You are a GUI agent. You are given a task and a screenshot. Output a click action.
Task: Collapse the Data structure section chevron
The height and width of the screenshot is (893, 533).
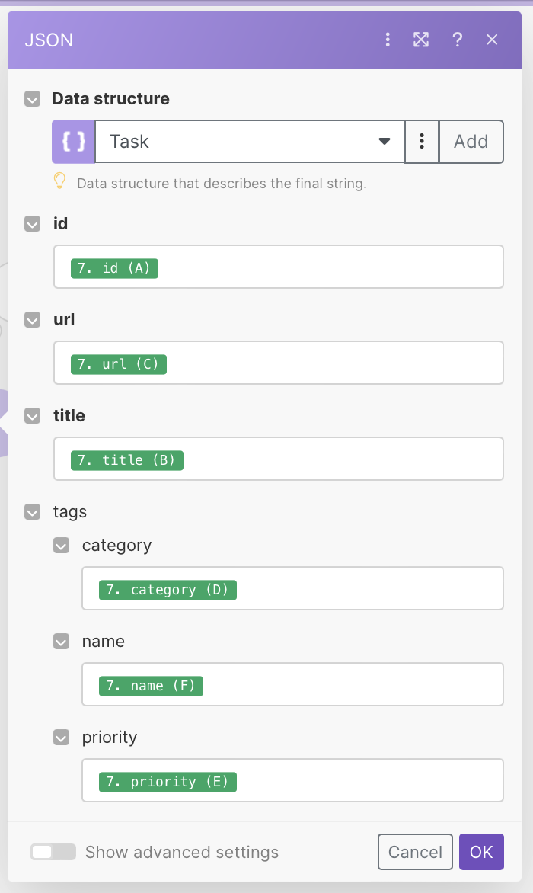[x=33, y=99]
